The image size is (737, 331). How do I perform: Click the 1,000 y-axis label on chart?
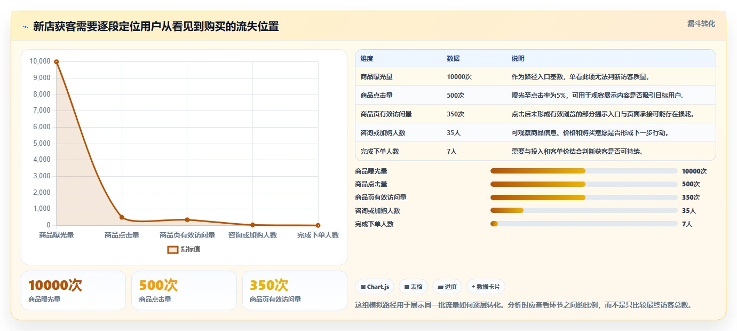click(x=42, y=209)
